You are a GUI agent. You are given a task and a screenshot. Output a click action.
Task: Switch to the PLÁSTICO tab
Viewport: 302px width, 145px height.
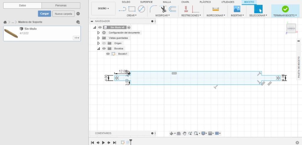205,2
